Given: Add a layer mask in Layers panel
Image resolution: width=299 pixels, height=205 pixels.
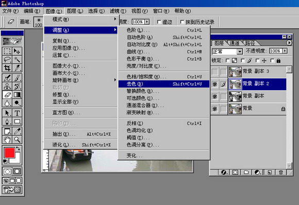Looking at the screenshot, I should 235,172.
